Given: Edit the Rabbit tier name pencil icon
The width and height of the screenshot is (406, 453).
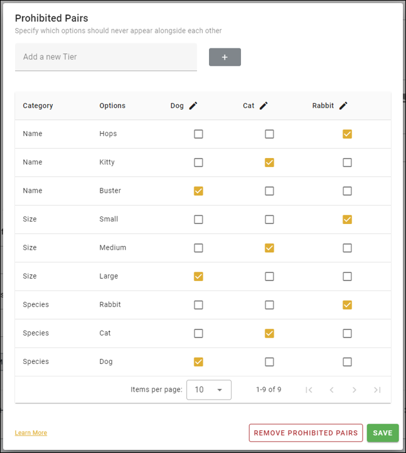Looking at the screenshot, I should [343, 106].
